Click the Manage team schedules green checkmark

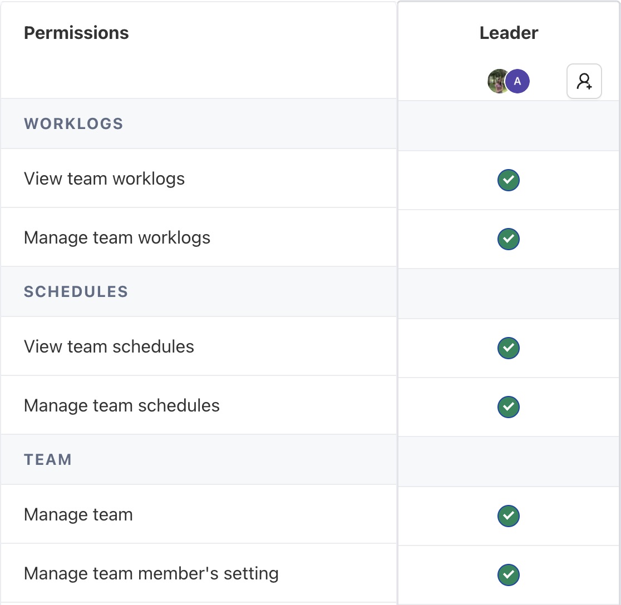point(508,407)
